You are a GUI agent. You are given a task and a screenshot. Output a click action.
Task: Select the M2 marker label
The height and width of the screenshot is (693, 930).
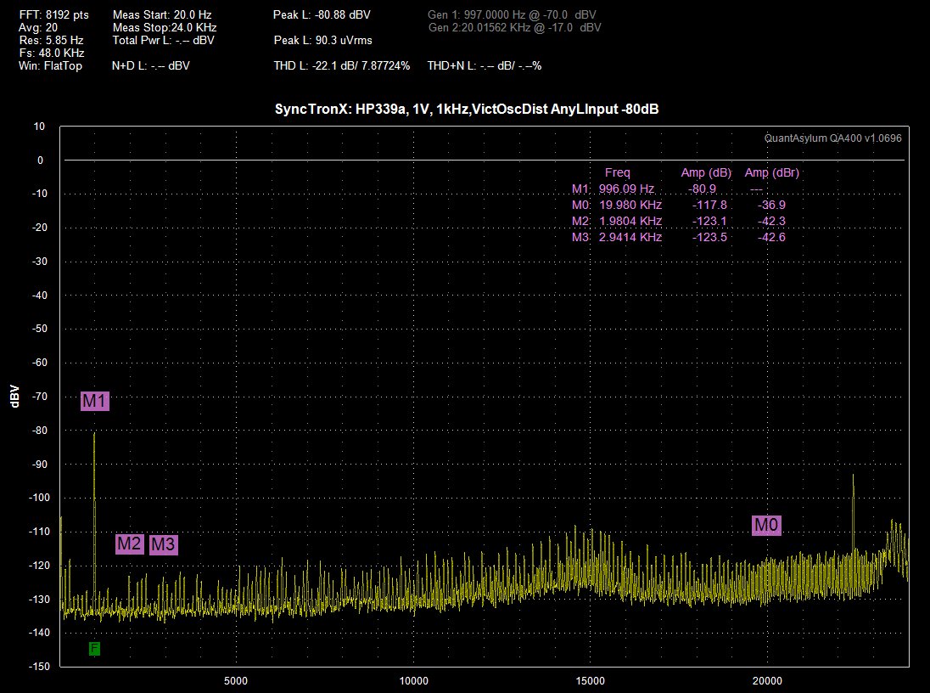pyautogui.click(x=130, y=544)
